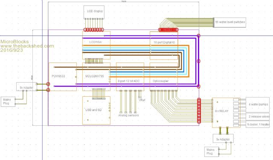
Task: Click the 2 release valves box
Action: click(258, 116)
